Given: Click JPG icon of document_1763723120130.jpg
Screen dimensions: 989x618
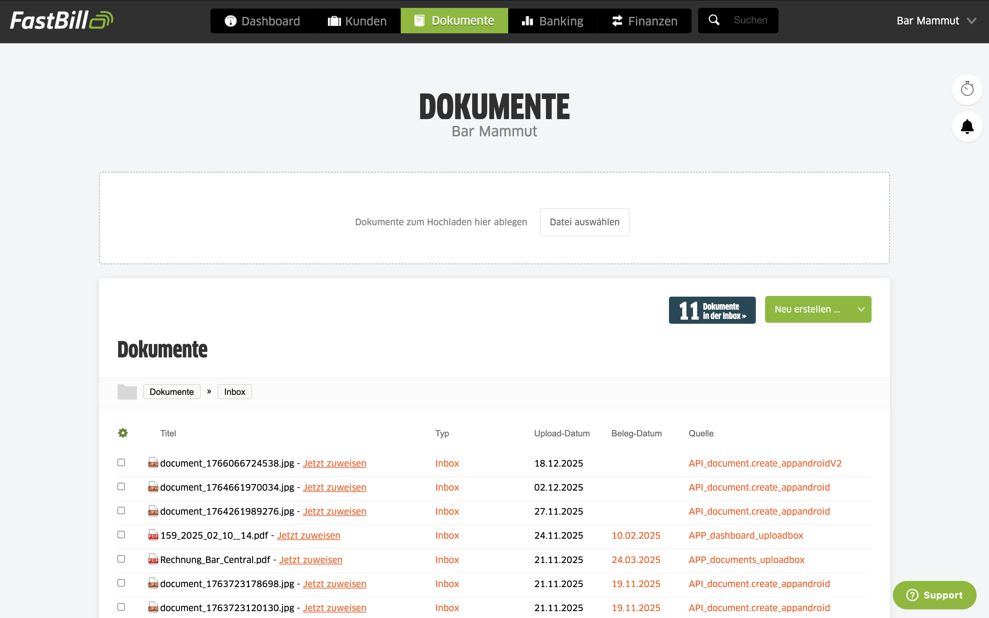Looking at the screenshot, I should 153,607.
